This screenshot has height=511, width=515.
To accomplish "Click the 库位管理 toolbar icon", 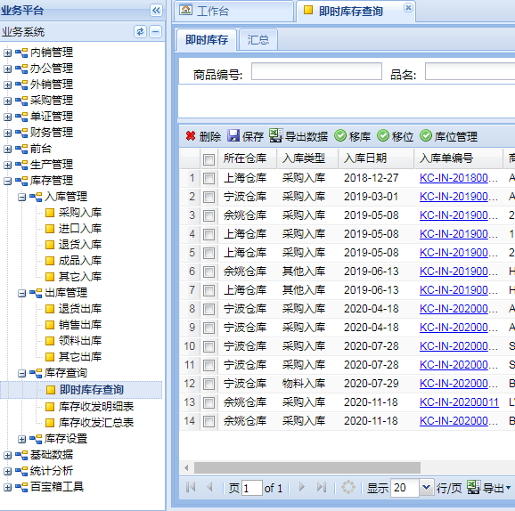I will [426, 135].
